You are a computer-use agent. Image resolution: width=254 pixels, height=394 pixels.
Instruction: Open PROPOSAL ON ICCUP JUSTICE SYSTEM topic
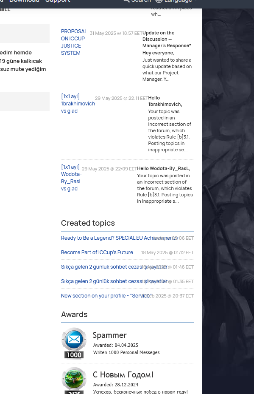pos(74,42)
